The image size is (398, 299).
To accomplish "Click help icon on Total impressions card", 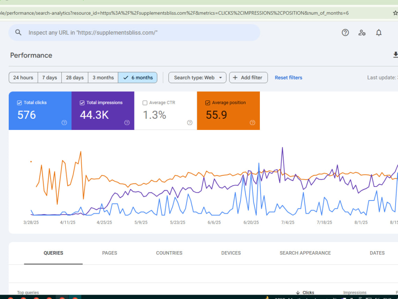I will 127,122.
